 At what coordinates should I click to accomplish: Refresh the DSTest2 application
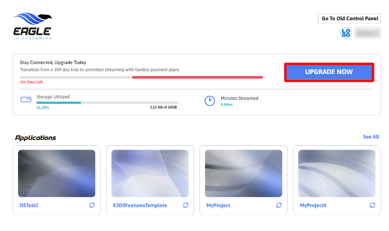(x=92, y=205)
